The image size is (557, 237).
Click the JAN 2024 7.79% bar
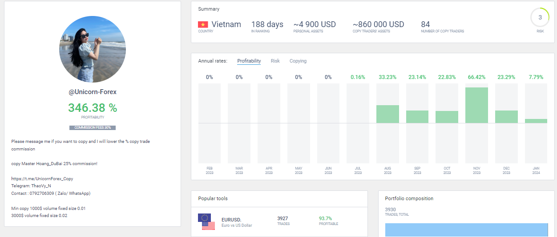click(x=536, y=121)
